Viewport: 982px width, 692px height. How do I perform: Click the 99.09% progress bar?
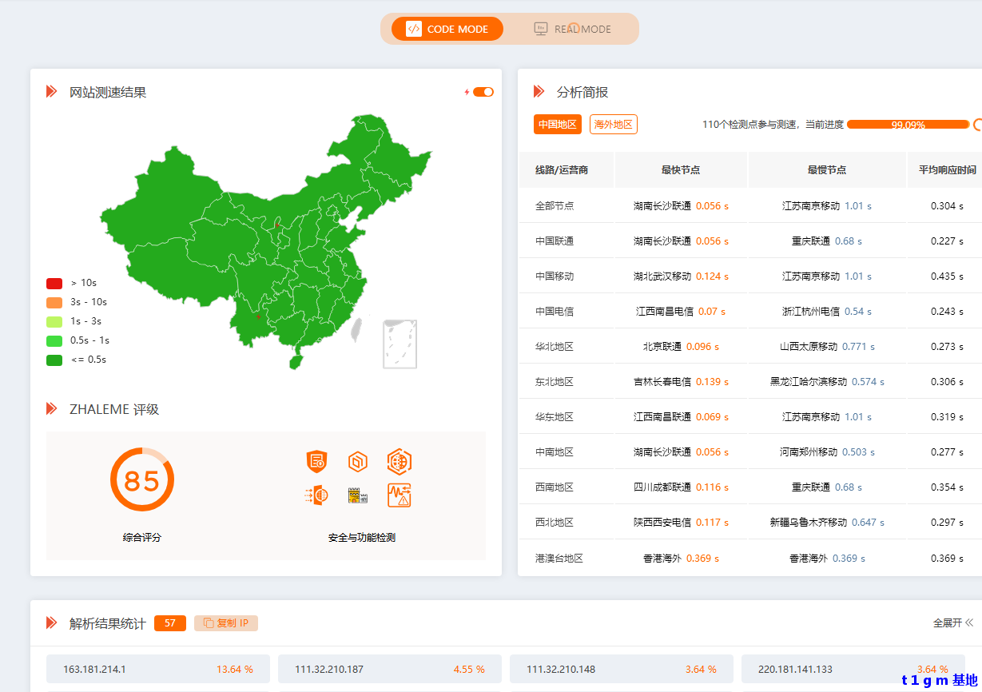coord(908,125)
